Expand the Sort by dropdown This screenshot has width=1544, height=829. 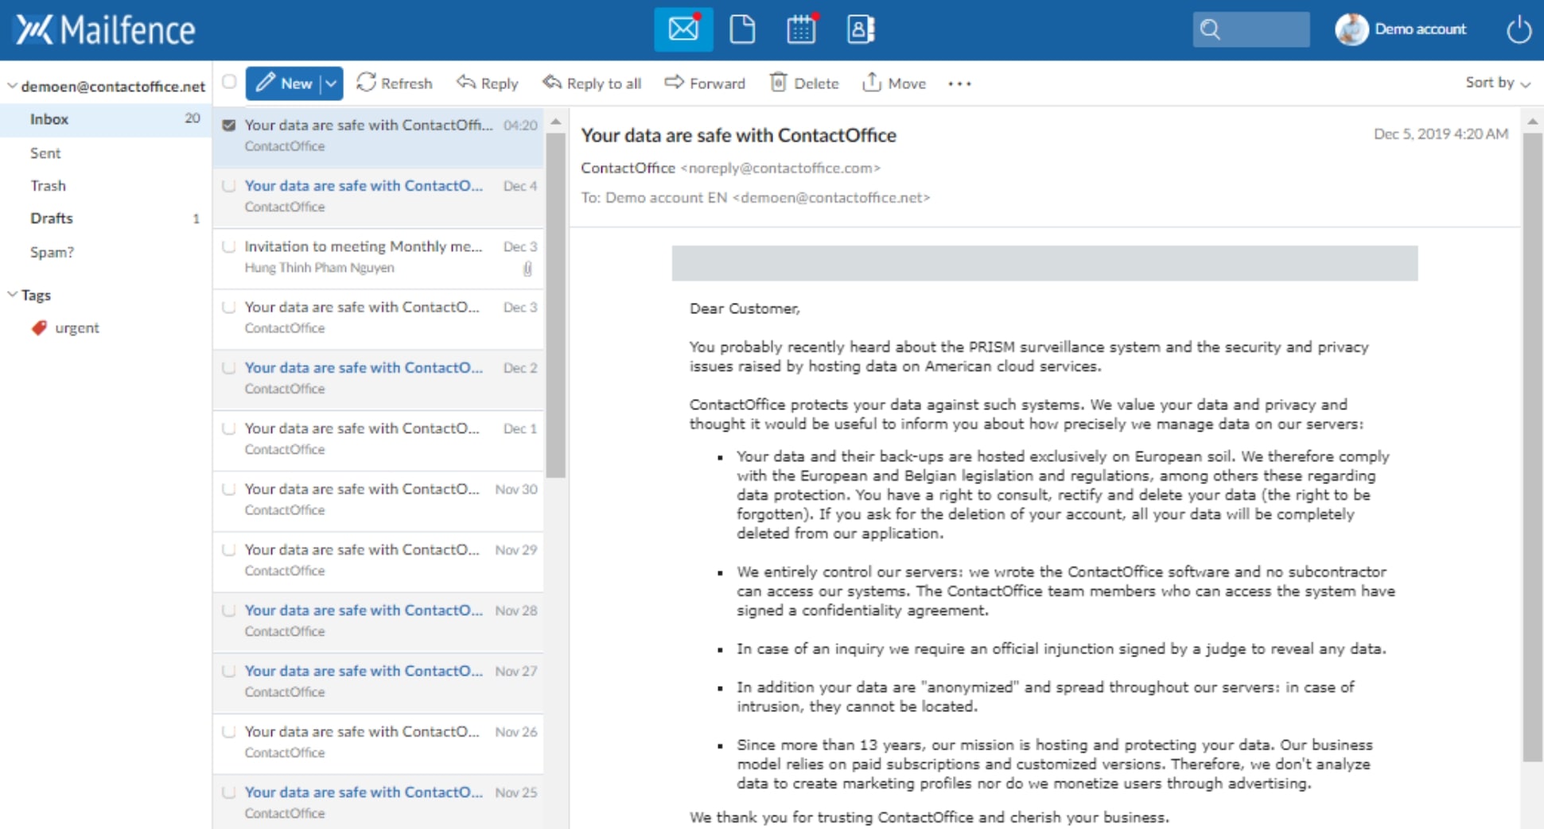pos(1497,83)
